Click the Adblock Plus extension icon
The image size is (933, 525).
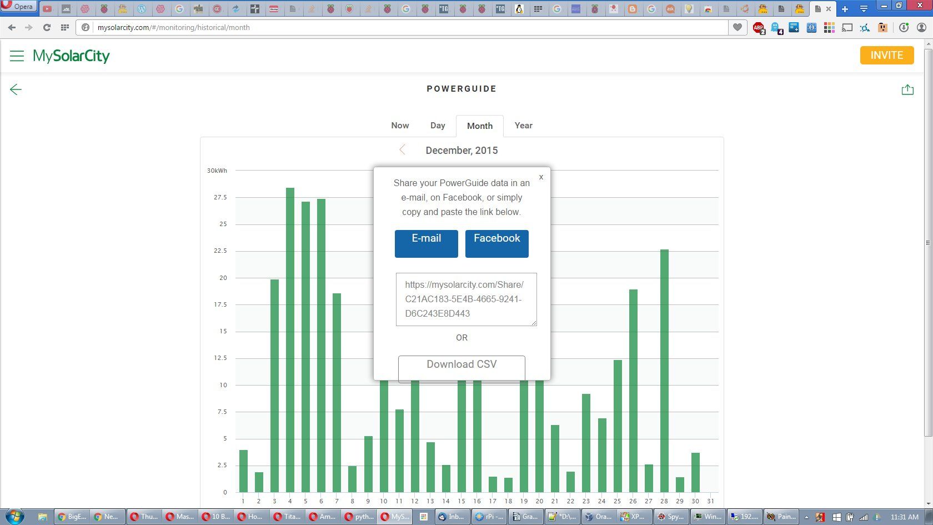point(758,28)
